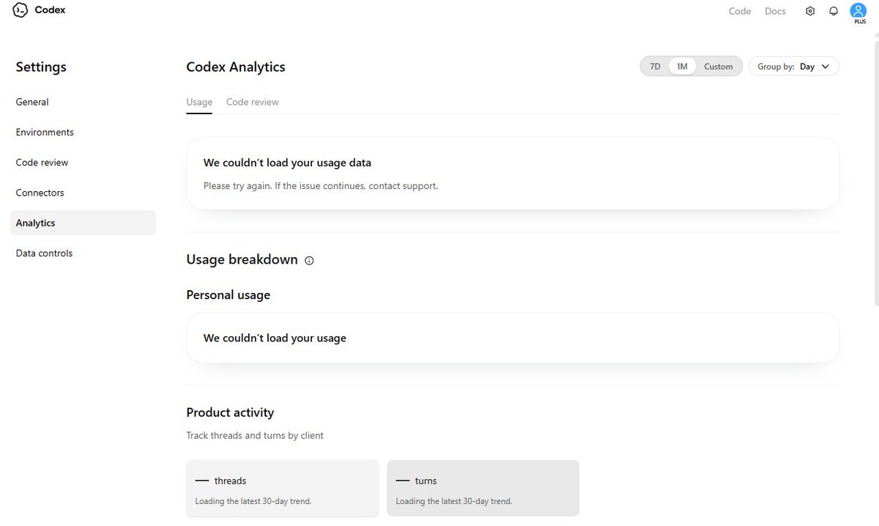Select the 7D time range

655,66
